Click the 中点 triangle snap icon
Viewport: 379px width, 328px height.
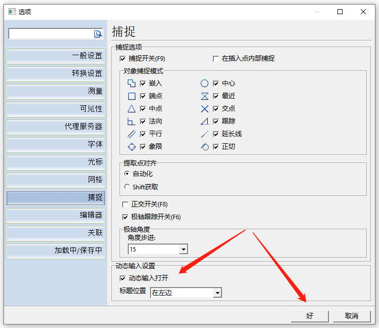131,109
